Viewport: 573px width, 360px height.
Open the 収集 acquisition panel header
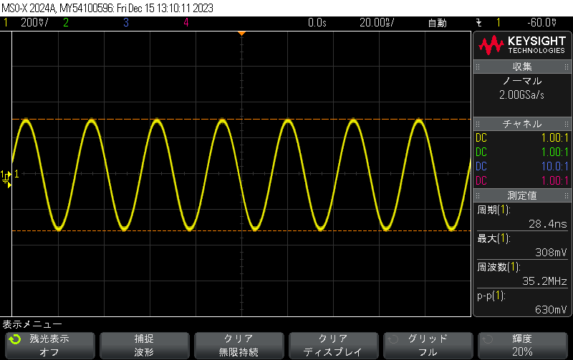coord(522,67)
